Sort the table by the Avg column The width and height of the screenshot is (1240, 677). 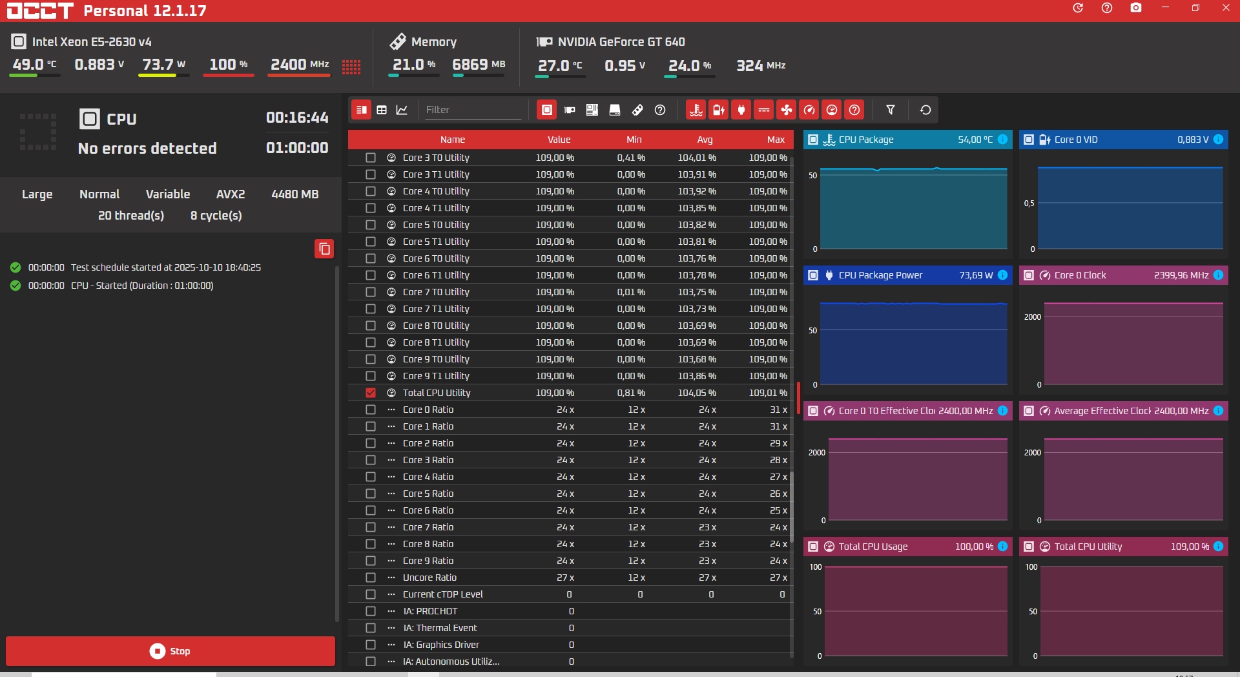click(705, 140)
